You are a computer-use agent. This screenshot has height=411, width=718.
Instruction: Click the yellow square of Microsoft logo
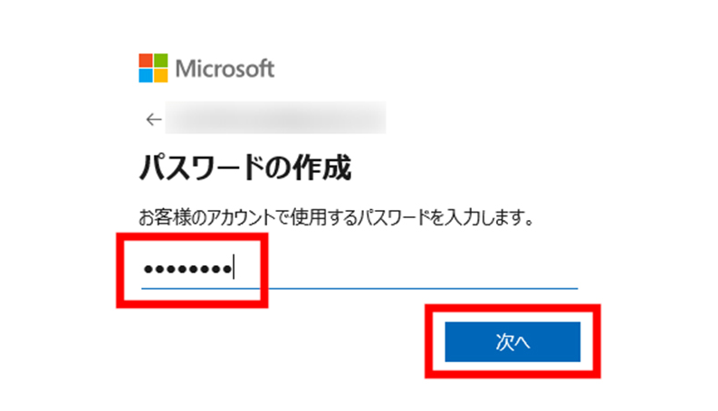click(161, 75)
